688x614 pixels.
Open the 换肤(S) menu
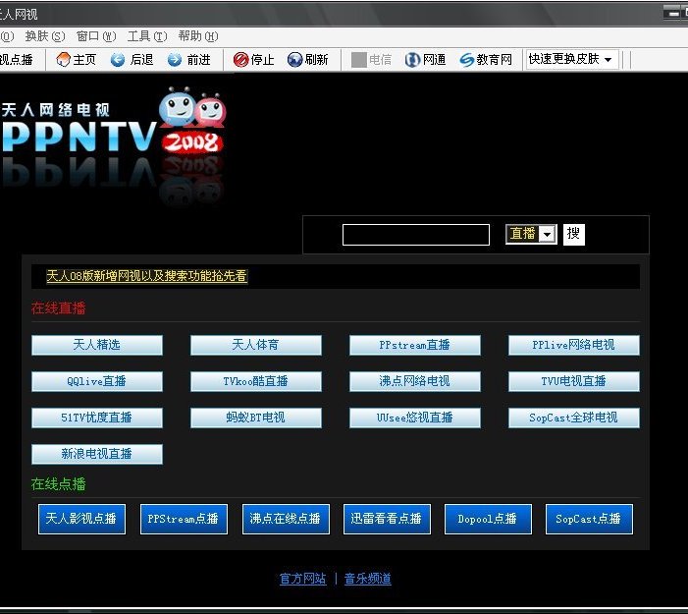45,36
